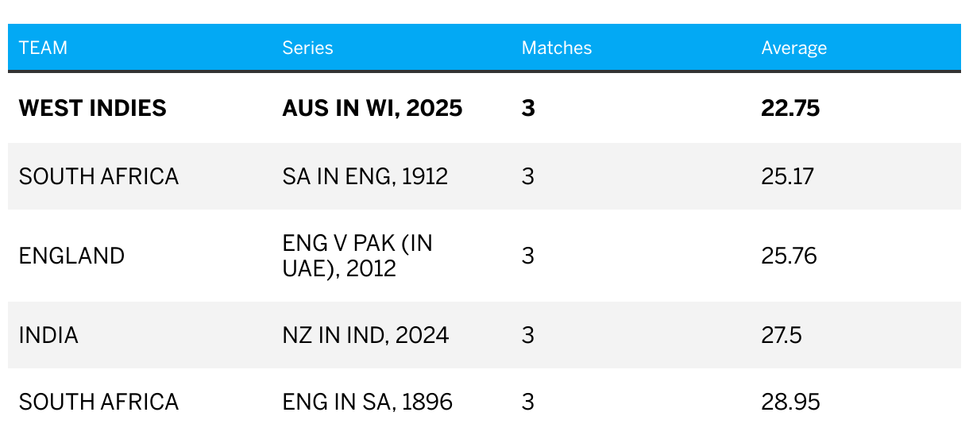Screen dimensions: 969x443
Task: Select the ENG IN SA, 1896 series cell
Action: 368,402
